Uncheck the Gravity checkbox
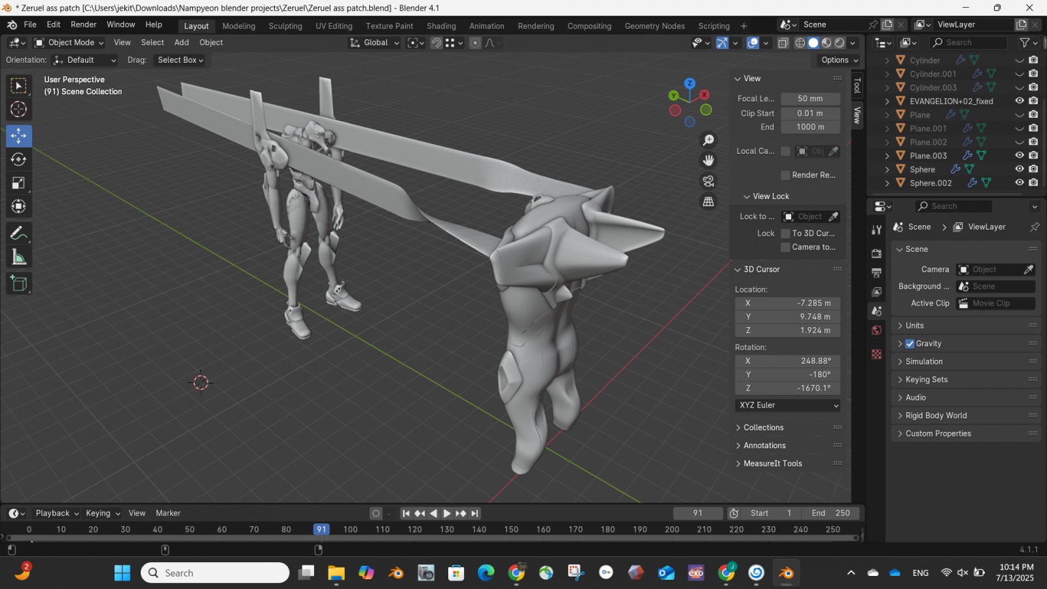 (910, 344)
